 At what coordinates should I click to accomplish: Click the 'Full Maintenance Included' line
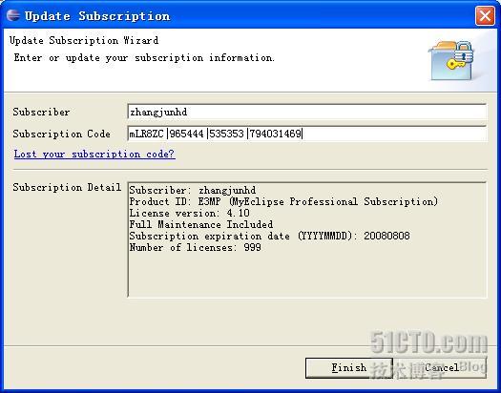tap(201, 224)
